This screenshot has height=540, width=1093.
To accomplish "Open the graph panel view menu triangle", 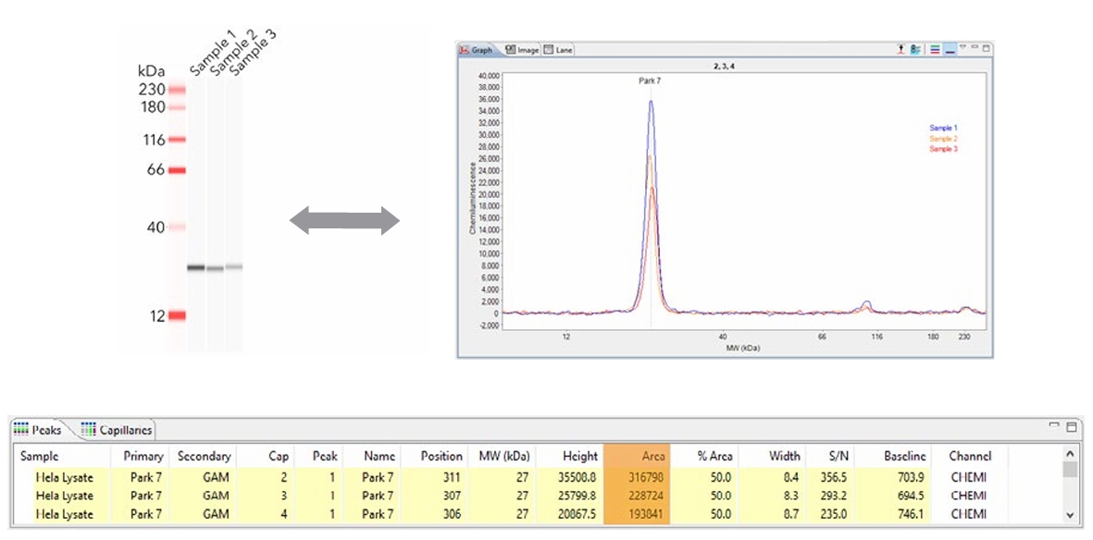I will point(963,47).
